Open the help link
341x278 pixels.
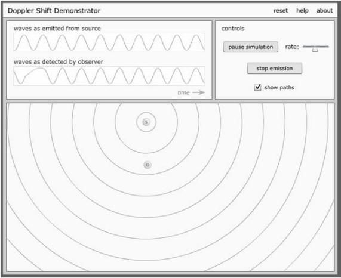pos(302,10)
